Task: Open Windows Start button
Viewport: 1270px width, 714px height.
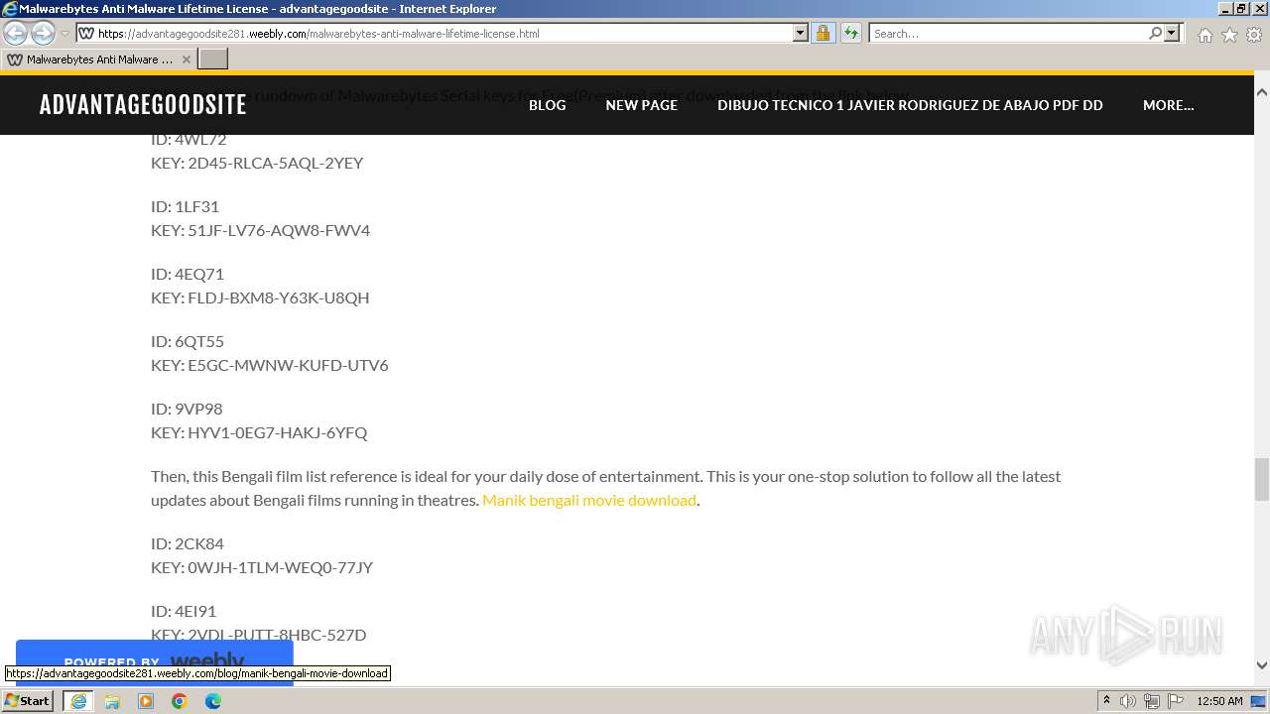Action: (27, 700)
